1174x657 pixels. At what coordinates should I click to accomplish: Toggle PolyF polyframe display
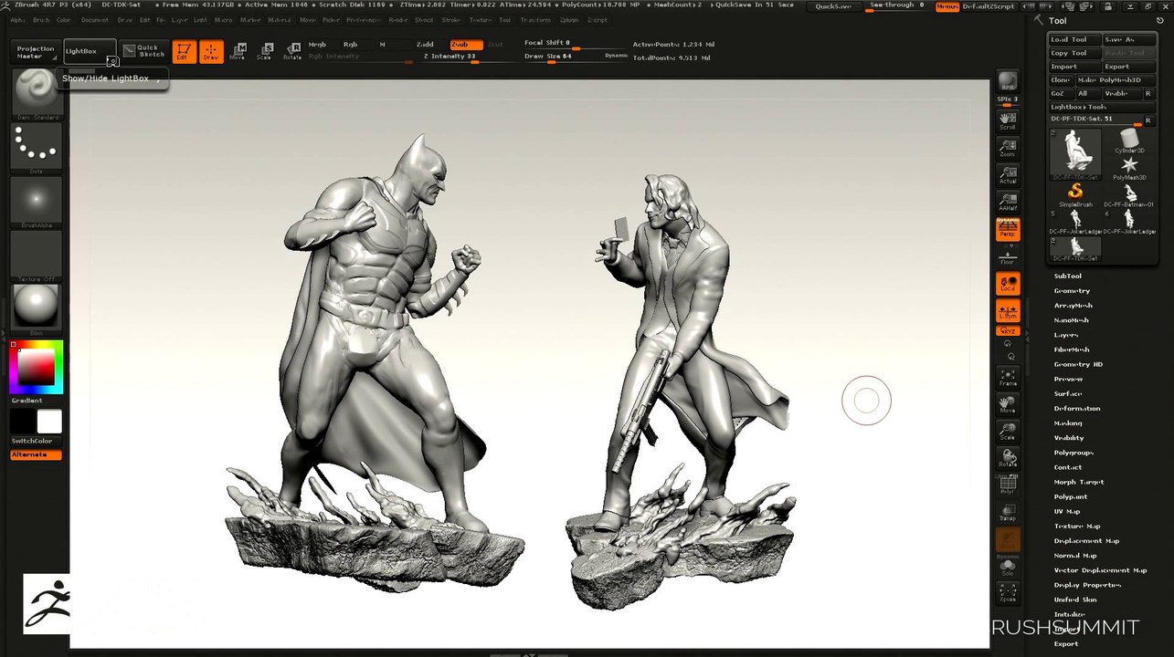(x=1008, y=485)
